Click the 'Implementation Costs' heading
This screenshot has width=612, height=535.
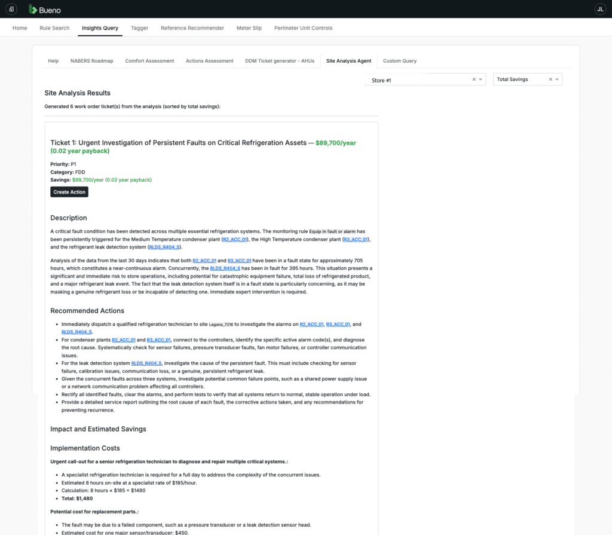(85, 448)
